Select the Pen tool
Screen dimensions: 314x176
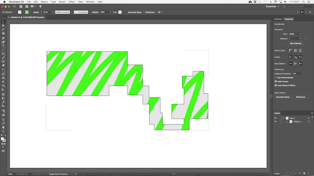click(3, 38)
